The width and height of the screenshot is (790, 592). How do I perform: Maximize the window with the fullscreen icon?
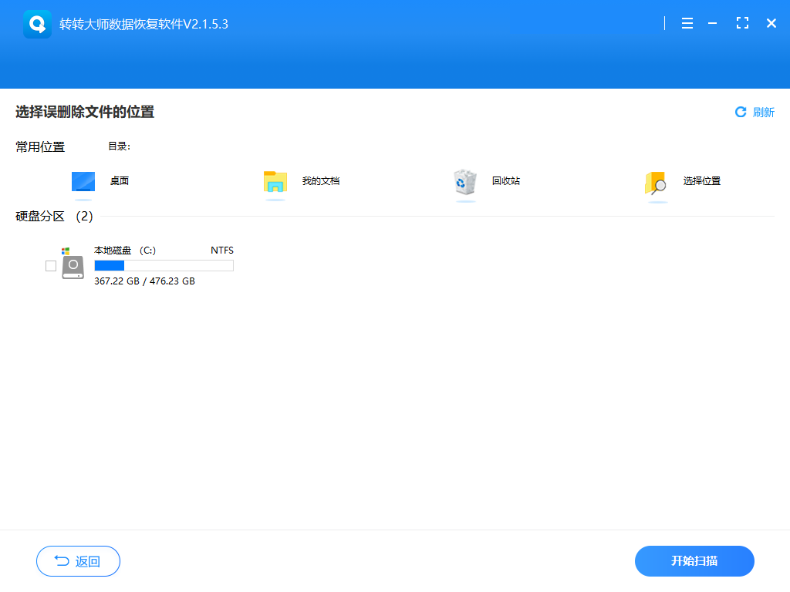tap(742, 23)
